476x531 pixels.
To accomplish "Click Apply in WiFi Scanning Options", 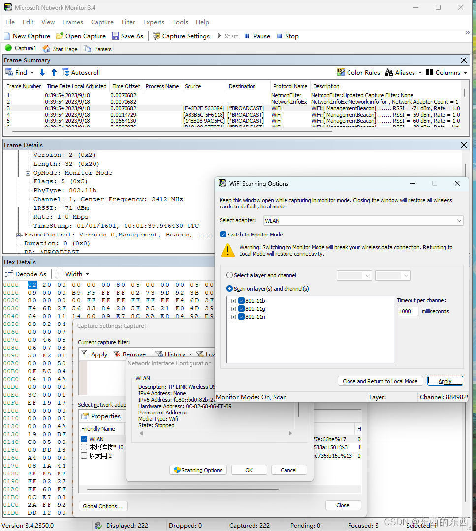I will tap(445, 381).
